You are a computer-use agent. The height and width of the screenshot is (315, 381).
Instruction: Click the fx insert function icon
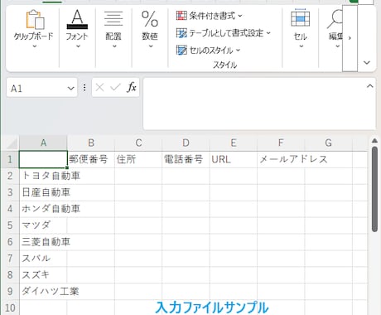pos(132,88)
